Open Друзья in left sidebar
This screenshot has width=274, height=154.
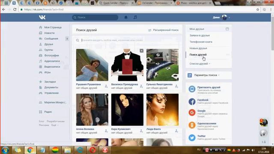point(48,44)
